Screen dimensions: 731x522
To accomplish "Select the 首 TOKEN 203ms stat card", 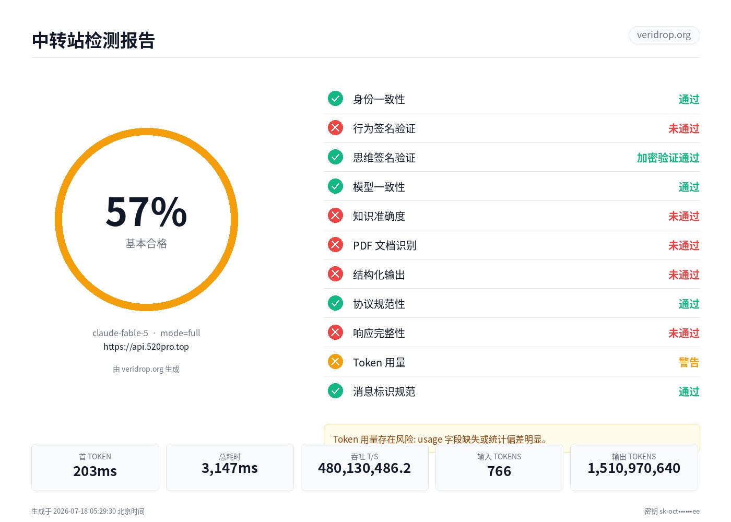I will point(95,467).
